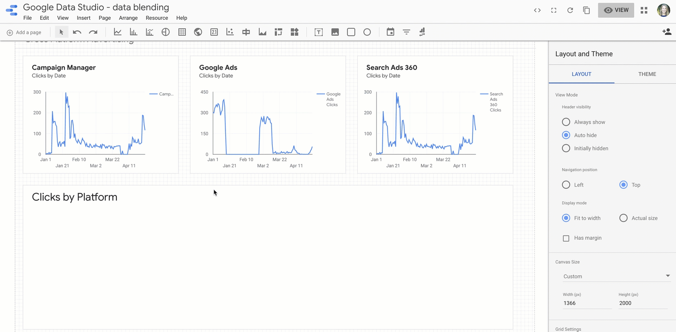Open the Resource menu
Viewport: 676px width, 332px height.
point(157,18)
